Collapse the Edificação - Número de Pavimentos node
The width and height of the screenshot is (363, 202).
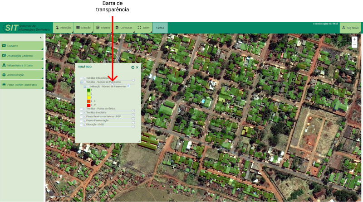[x=88, y=86]
